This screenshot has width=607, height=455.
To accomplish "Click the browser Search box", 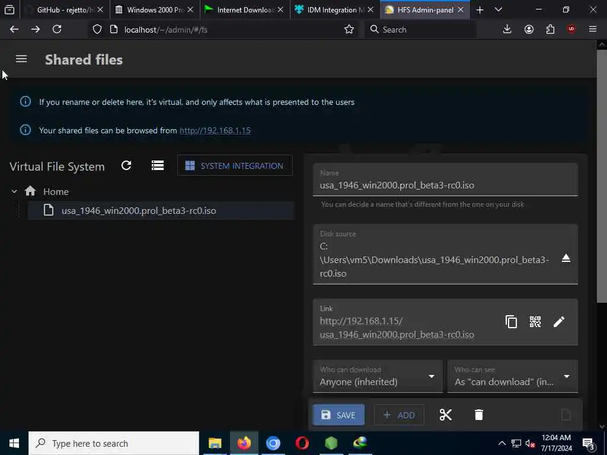I will [420, 30].
